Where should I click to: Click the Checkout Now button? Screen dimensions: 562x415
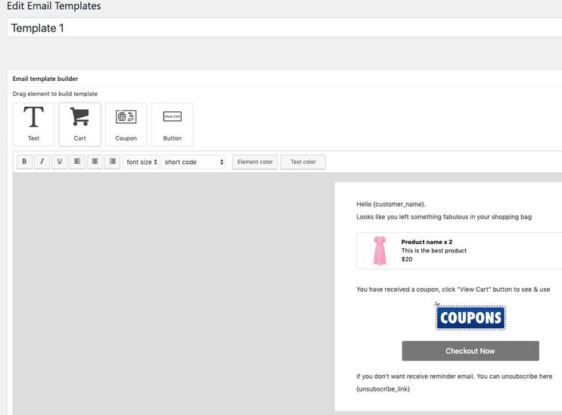tap(470, 351)
